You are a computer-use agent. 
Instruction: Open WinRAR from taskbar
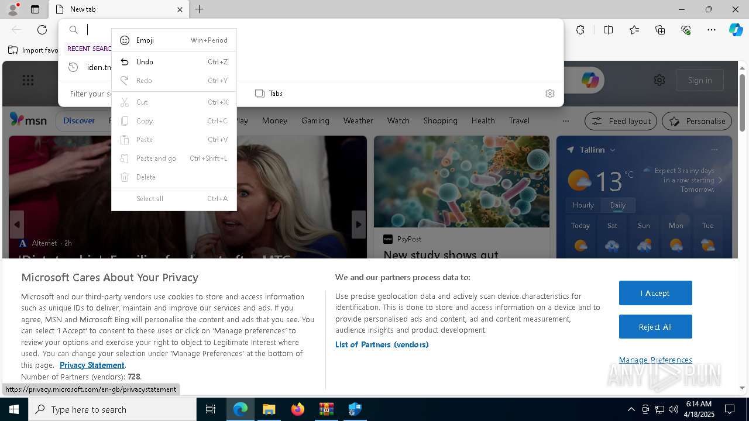[x=326, y=409]
